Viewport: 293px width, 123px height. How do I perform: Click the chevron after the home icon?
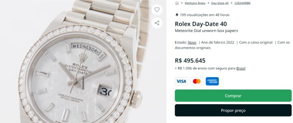(x=182, y=3)
